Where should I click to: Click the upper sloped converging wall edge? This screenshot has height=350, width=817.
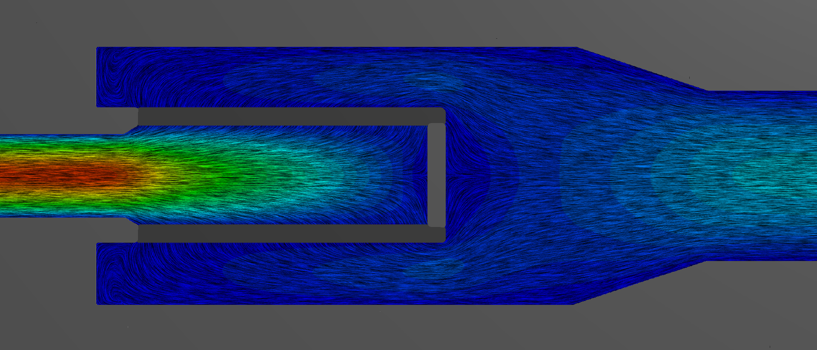[x=641, y=69]
